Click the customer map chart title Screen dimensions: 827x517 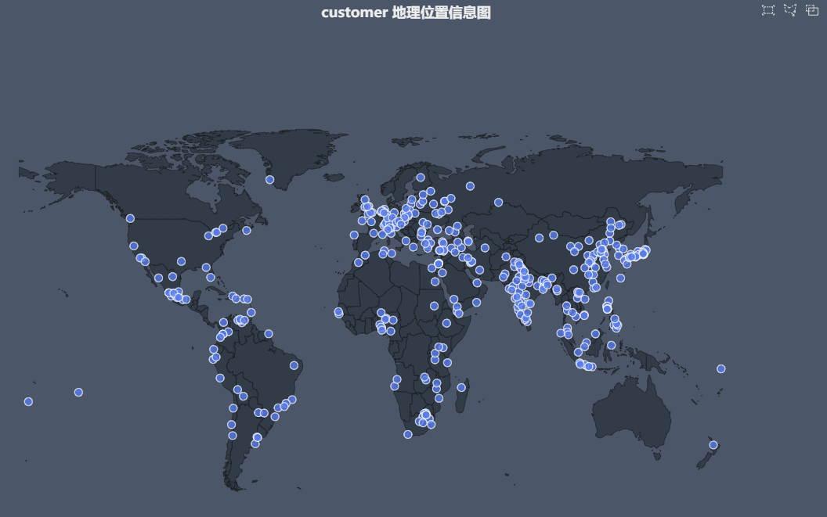point(406,13)
